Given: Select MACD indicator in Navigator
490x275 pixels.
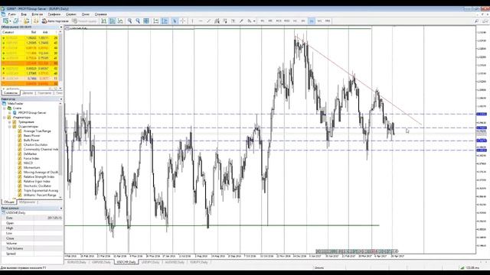Looking at the screenshot, I should [x=28, y=163].
